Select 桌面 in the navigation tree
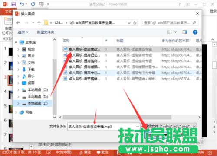The width and height of the screenshot is (217, 156). [x=31, y=83]
